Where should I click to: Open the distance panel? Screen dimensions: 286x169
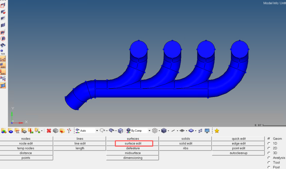pyautogui.click(x=26, y=153)
